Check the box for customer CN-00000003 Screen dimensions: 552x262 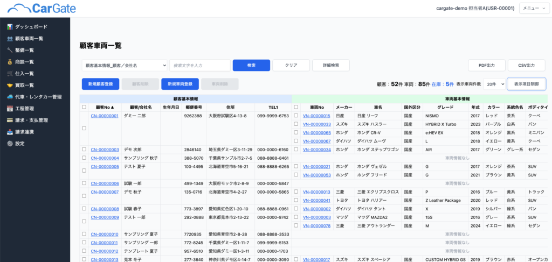83,150
